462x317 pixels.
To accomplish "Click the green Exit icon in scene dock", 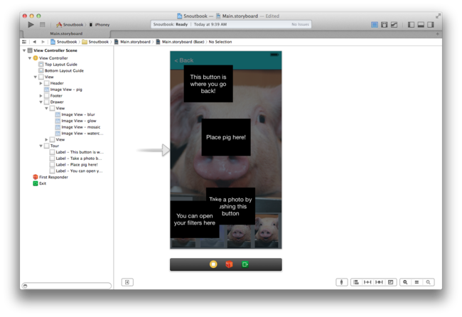I will [x=245, y=264].
